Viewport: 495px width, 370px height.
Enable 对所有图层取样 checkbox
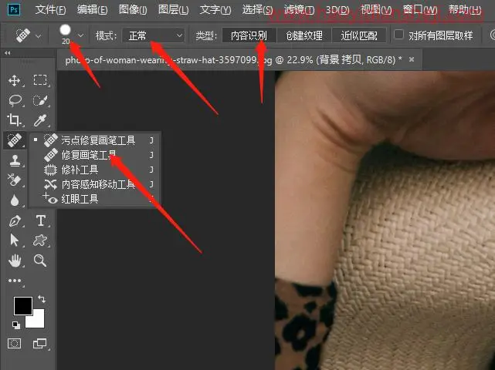tap(398, 35)
